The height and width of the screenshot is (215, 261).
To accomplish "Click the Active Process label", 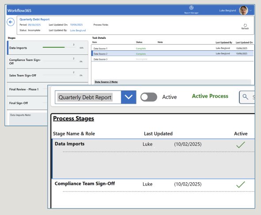I will coord(210,96).
